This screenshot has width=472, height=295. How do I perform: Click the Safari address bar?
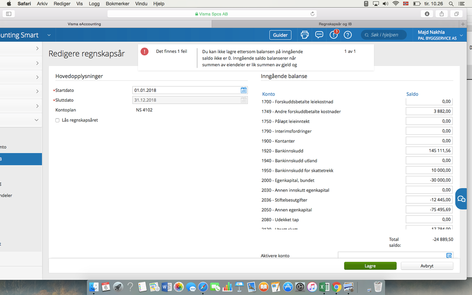click(x=211, y=14)
